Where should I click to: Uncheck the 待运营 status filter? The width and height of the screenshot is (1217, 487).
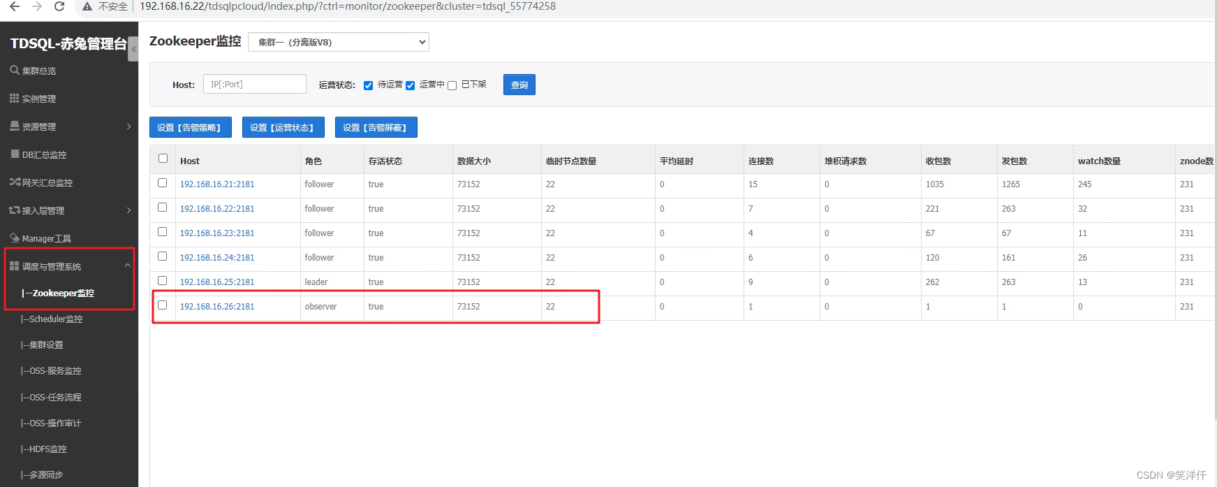point(368,85)
